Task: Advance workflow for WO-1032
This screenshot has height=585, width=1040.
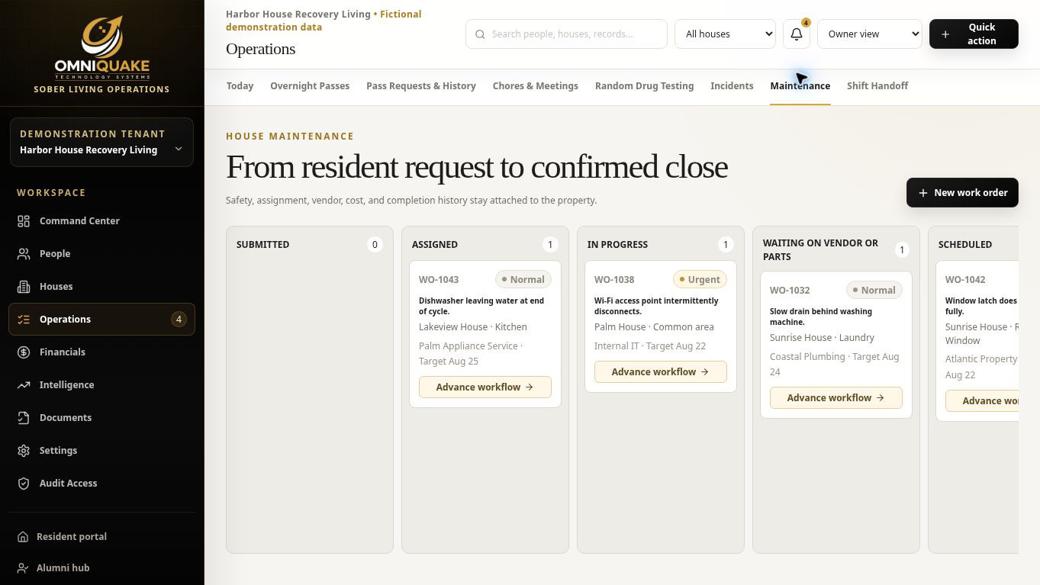Action: (836, 398)
